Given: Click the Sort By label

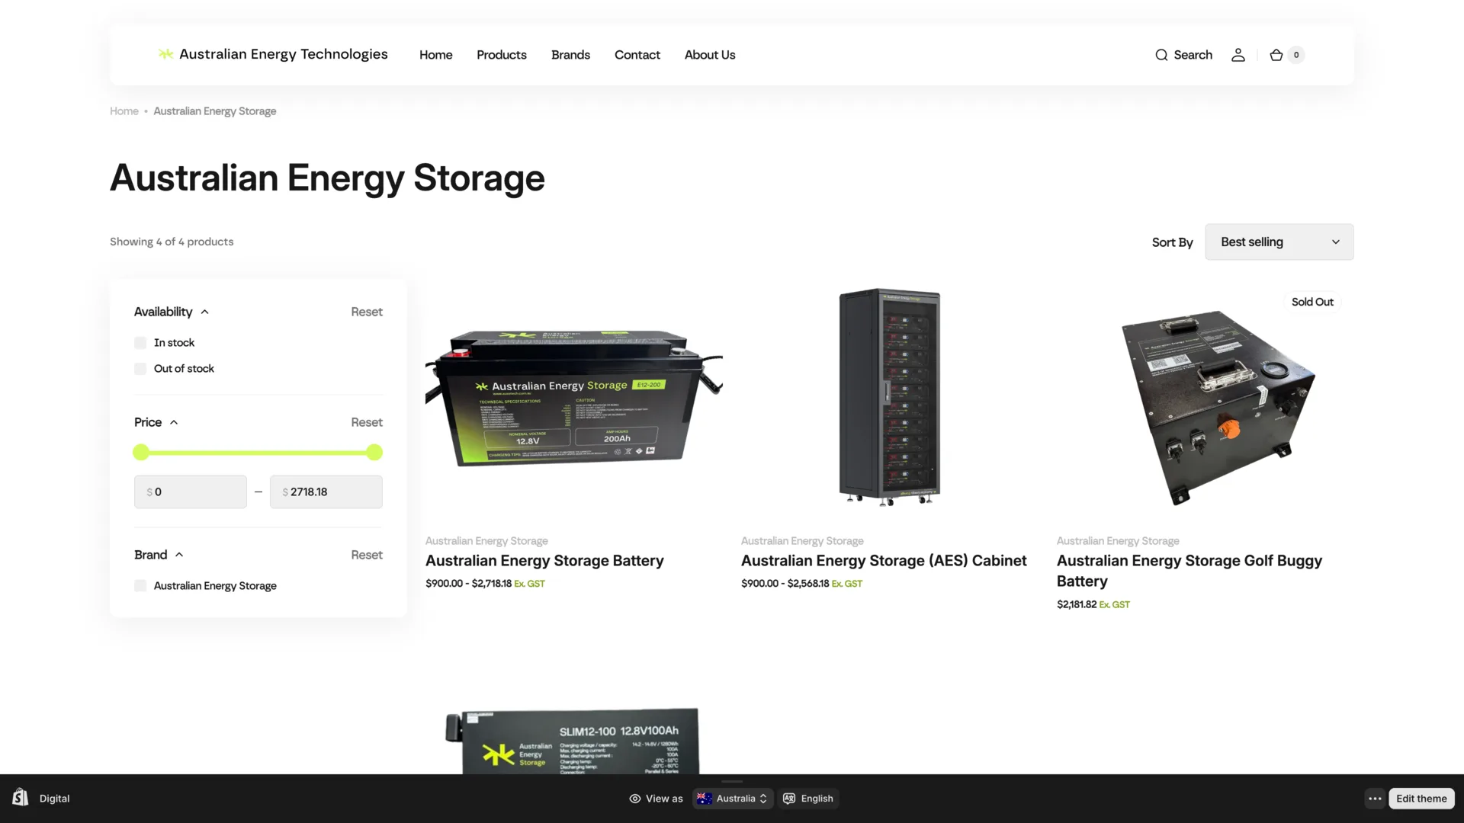Looking at the screenshot, I should click(x=1172, y=242).
